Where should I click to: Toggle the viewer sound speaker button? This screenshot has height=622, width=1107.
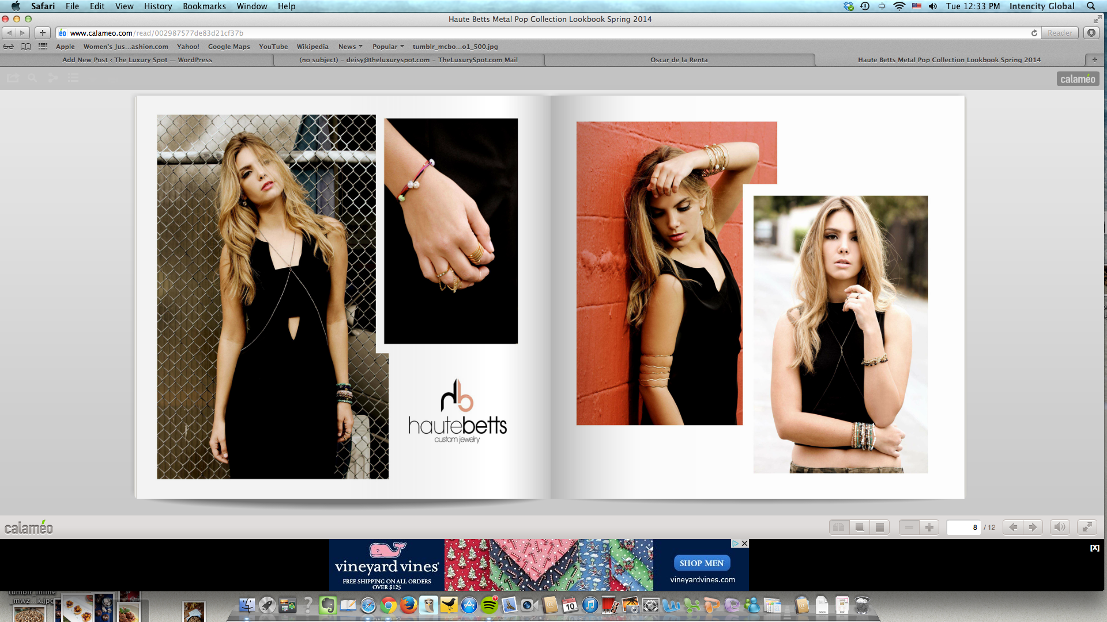coord(1060,527)
